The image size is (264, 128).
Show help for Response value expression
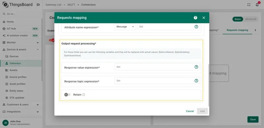pos(196,67)
